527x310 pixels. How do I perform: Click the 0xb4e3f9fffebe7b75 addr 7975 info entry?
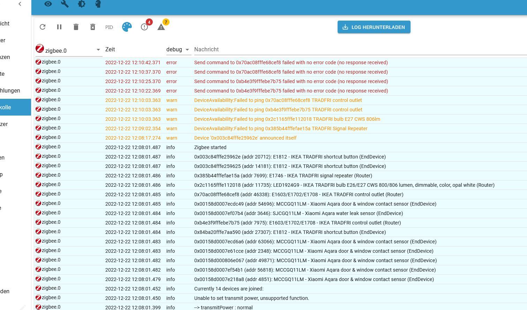(298, 223)
